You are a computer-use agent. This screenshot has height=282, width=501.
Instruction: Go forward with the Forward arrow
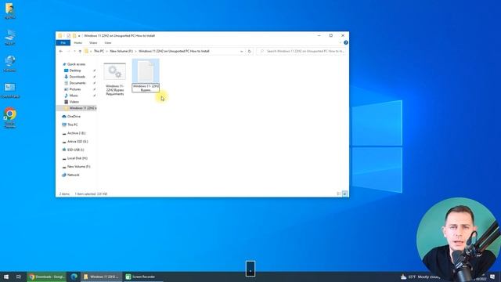click(x=68, y=51)
